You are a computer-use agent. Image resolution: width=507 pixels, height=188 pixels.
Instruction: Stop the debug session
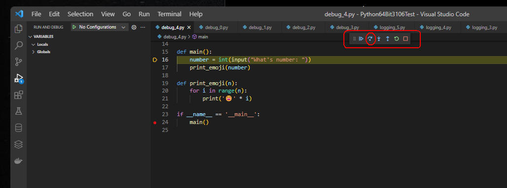point(405,39)
